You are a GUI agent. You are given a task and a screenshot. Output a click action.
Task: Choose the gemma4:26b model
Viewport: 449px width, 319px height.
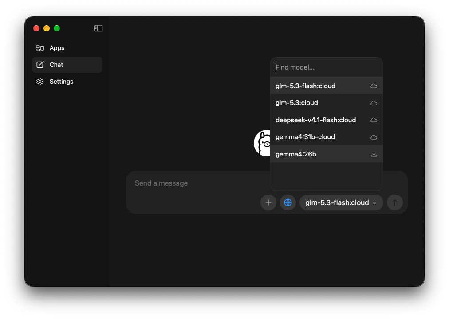pyautogui.click(x=327, y=154)
